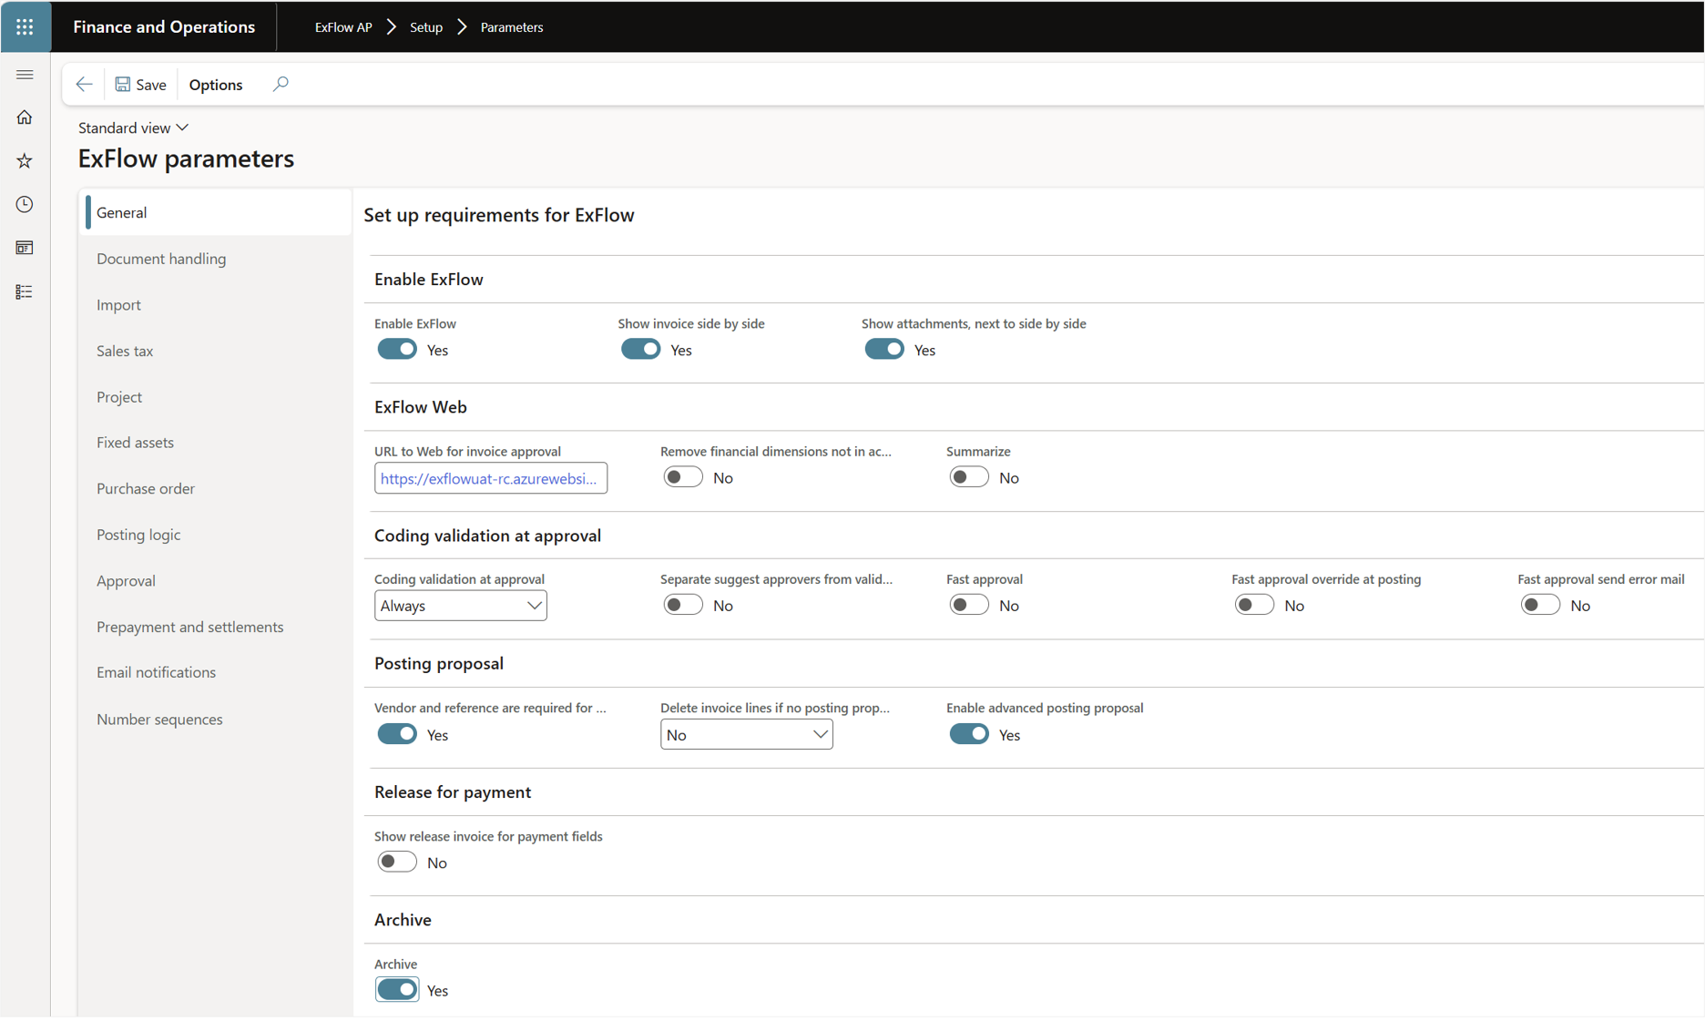Toggle Fast approval override at posting
Image resolution: width=1705 pixels, height=1021 pixels.
1254,605
